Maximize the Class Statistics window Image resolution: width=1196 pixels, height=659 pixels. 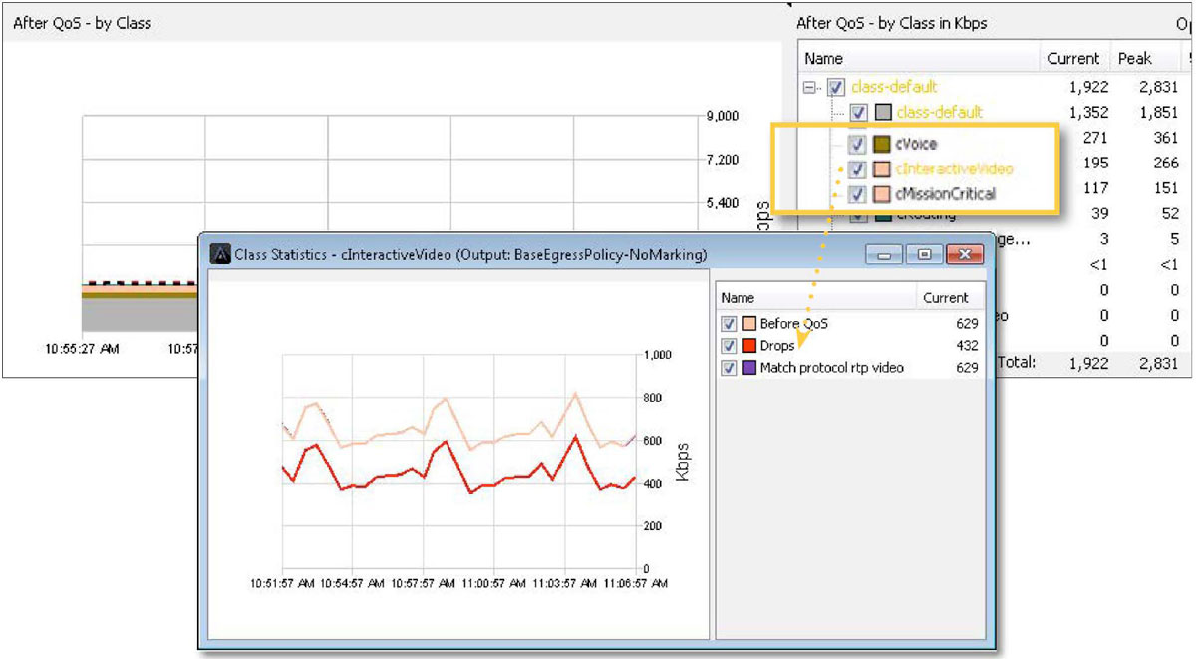coord(924,255)
